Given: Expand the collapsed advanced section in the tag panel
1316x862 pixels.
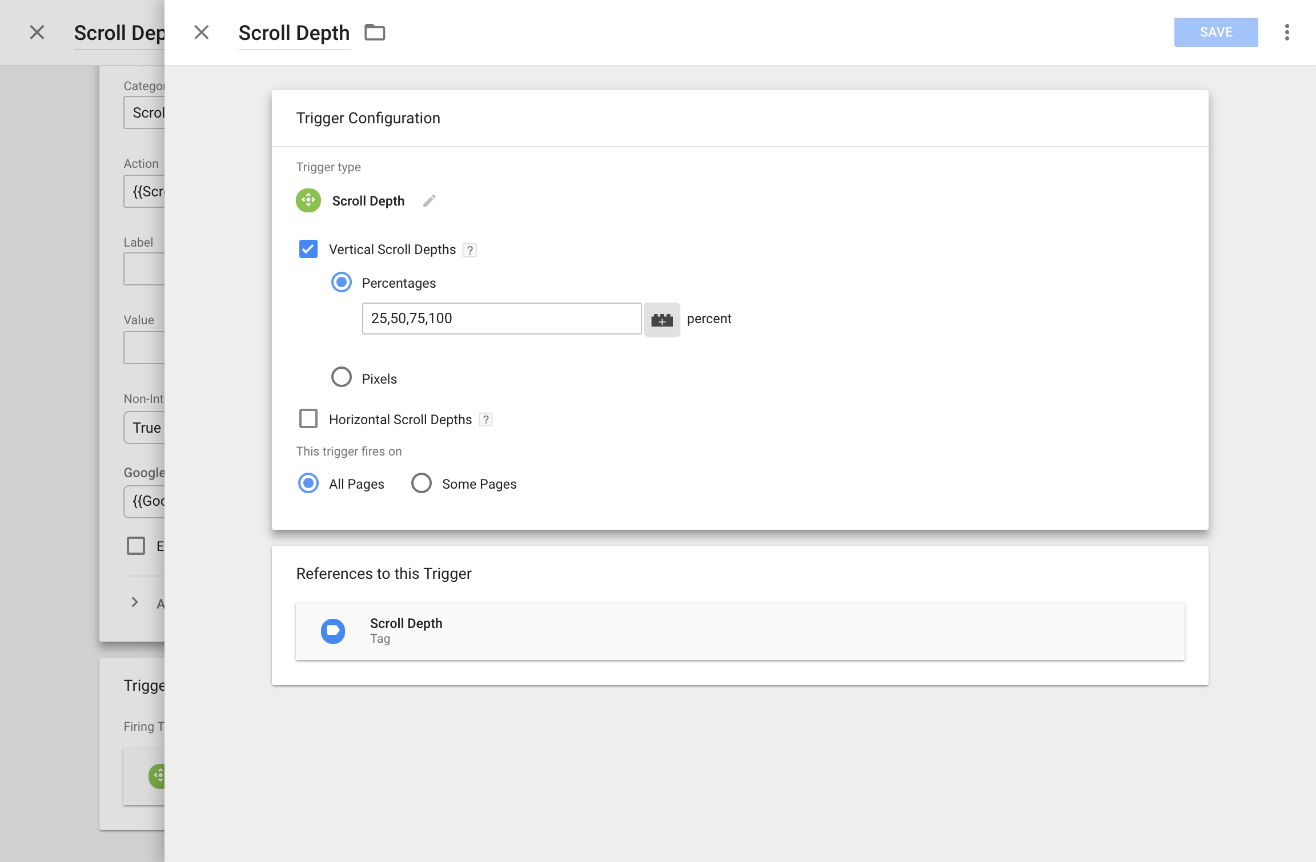Looking at the screenshot, I should coord(135,602).
